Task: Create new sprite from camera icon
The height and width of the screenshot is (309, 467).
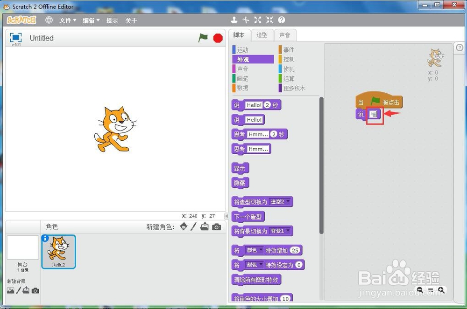Action: [217, 227]
